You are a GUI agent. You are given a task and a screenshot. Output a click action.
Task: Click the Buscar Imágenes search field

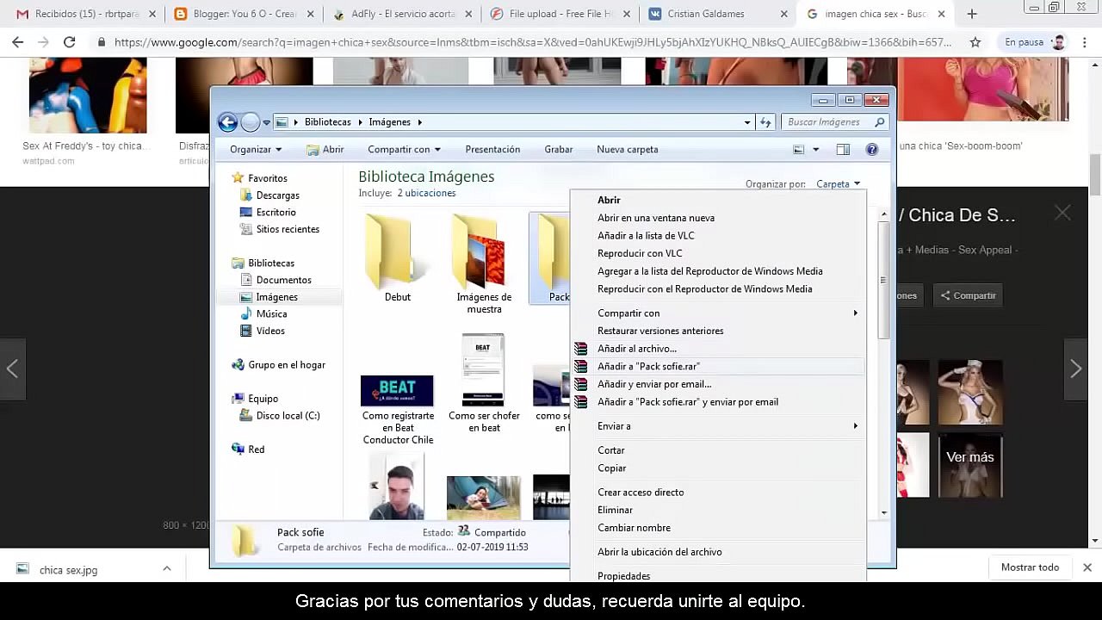click(828, 122)
